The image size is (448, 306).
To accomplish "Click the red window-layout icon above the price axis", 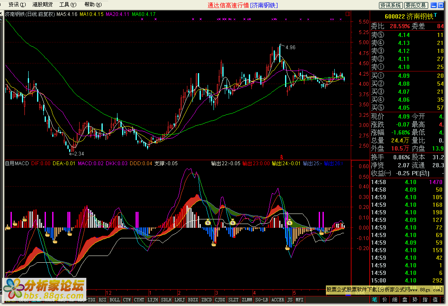I will (x=348, y=14).
